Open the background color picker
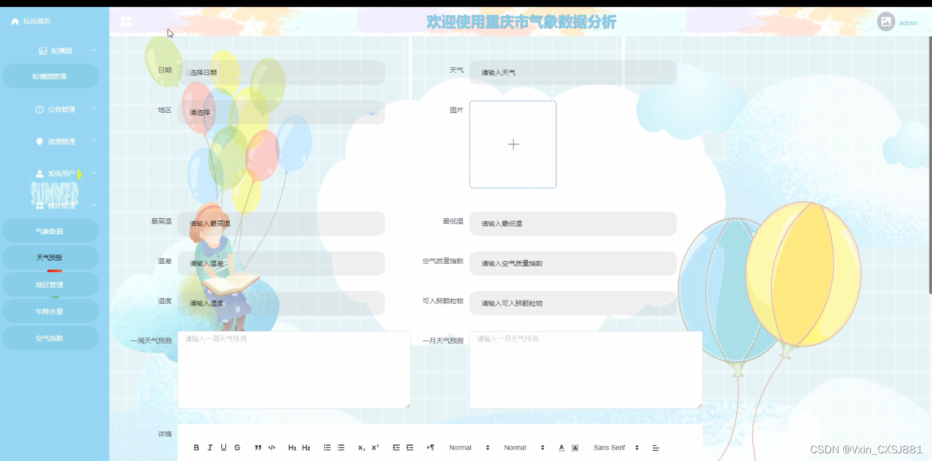932x461 pixels. click(575, 448)
